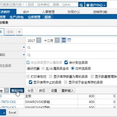Expand the year 2017 dropdown arrow
The height and width of the screenshot is (117, 117).
tap(39, 40)
